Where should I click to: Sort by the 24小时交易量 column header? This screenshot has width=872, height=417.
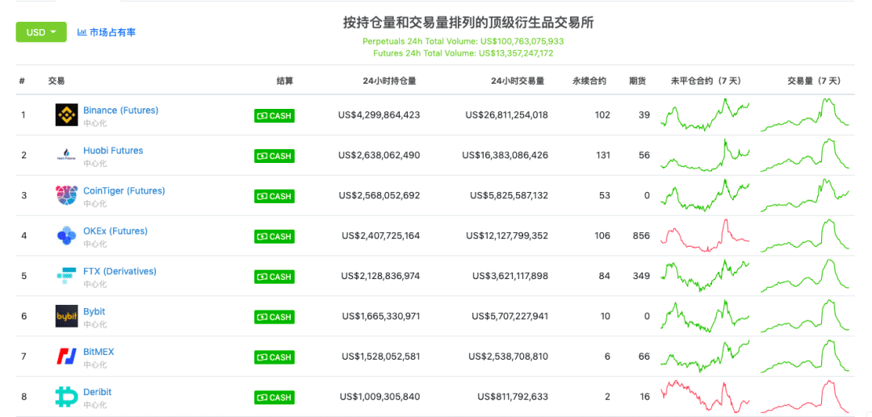point(518,81)
